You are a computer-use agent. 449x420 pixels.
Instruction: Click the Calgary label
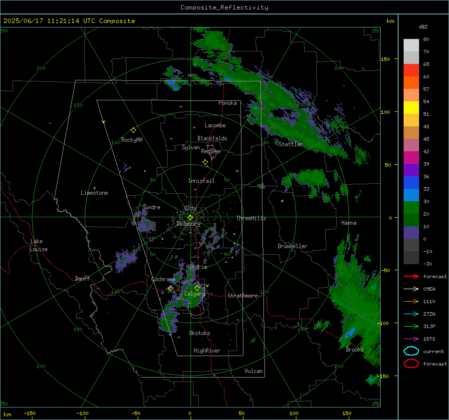[195, 294]
